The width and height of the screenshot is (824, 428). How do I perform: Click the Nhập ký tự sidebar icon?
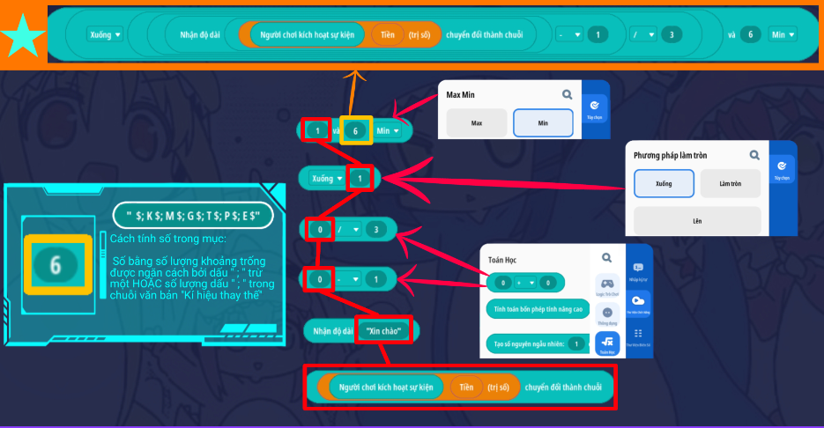pyautogui.click(x=639, y=269)
